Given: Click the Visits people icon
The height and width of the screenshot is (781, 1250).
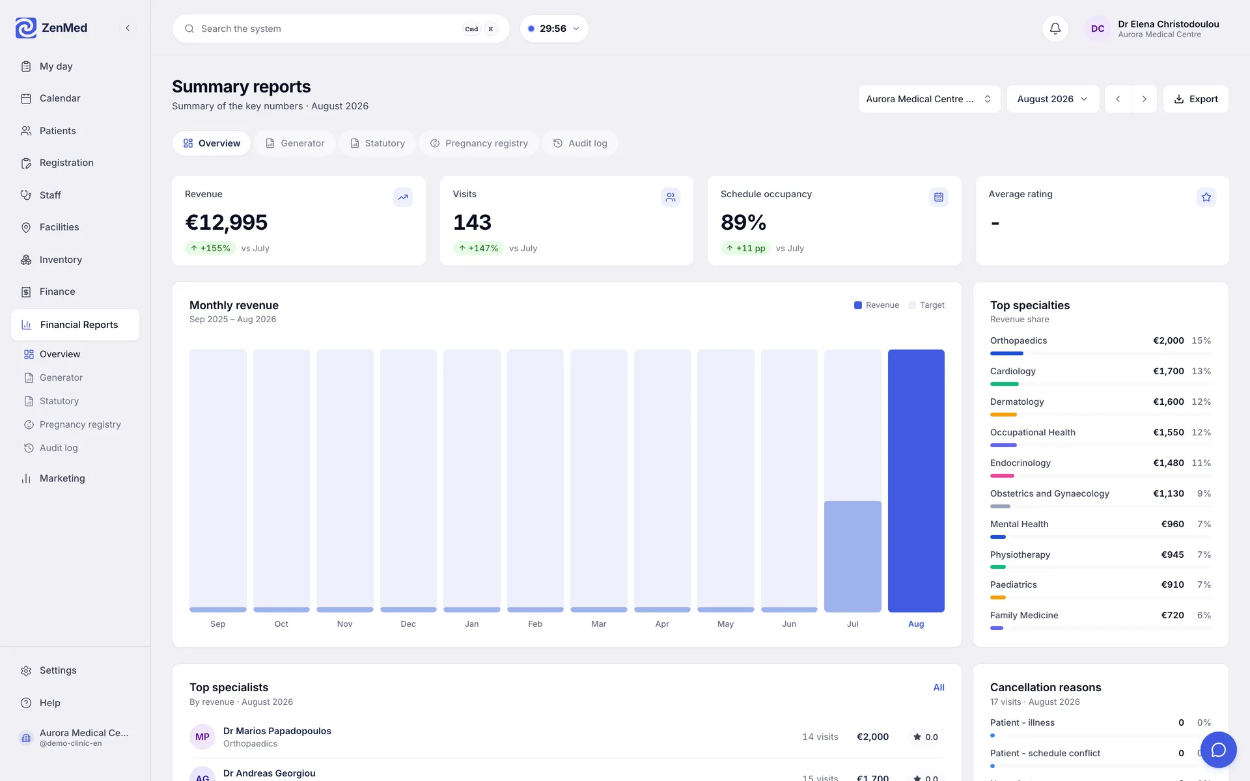Looking at the screenshot, I should (671, 197).
